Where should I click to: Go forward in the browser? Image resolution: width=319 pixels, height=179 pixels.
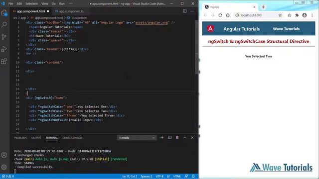coord(213,15)
